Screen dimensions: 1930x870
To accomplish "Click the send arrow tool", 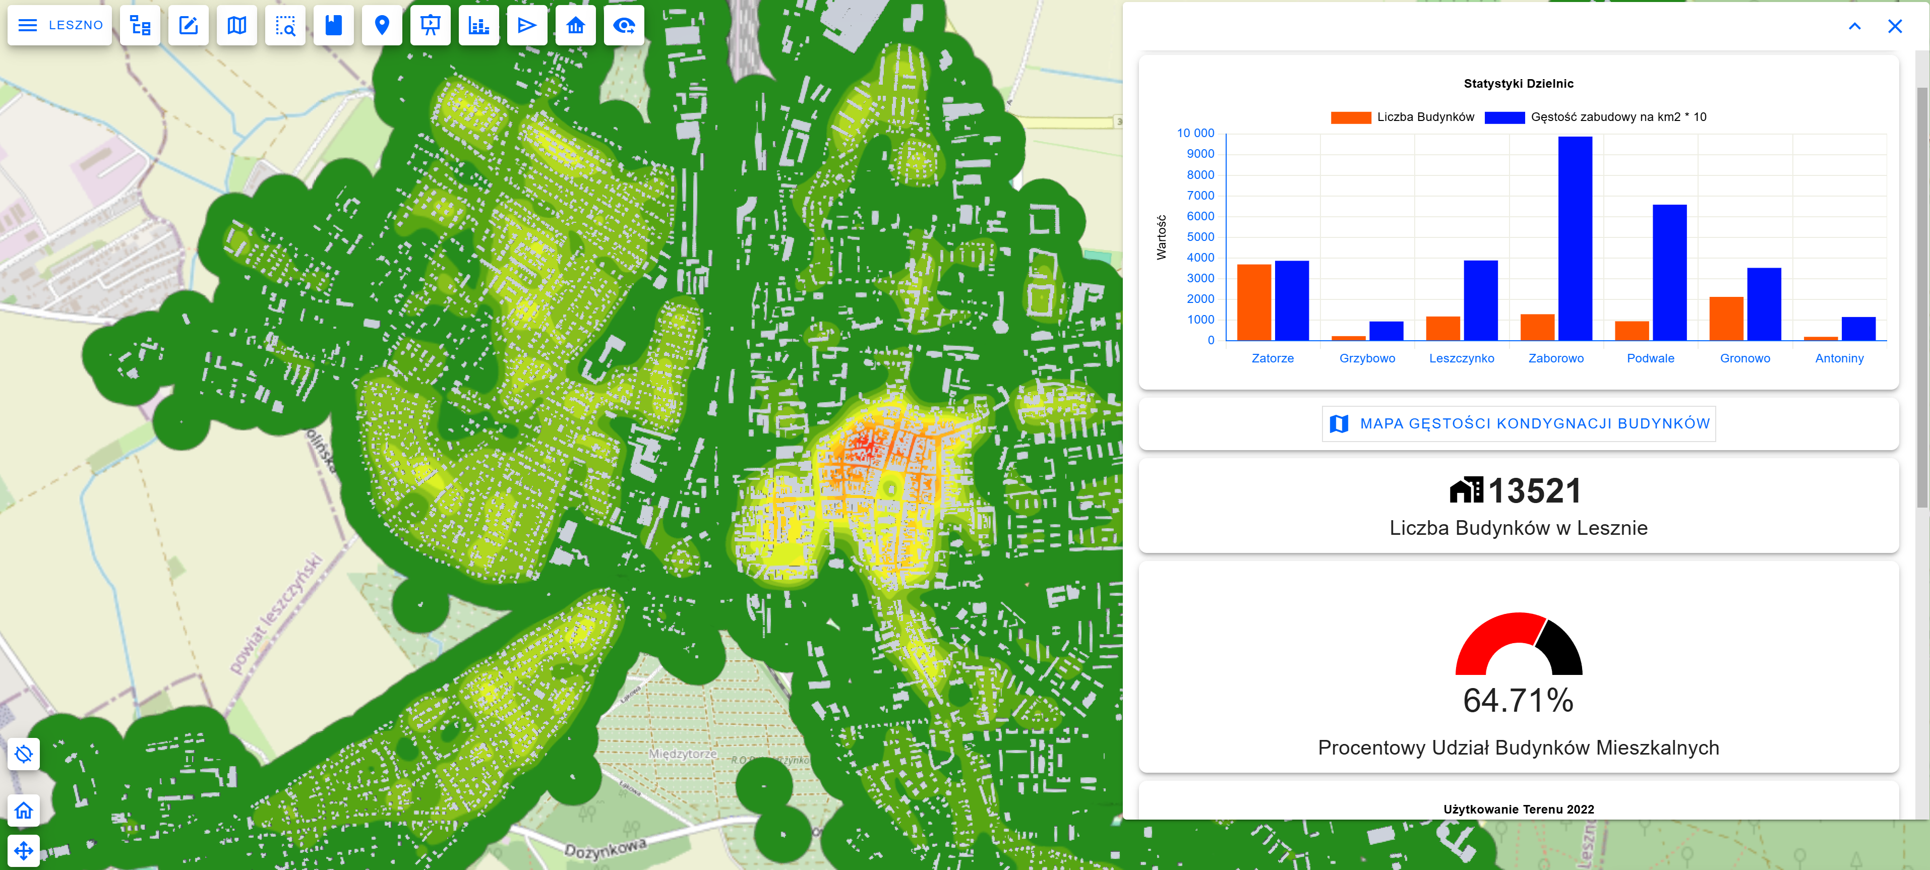I will pyautogui.click(x=527, y=26).
